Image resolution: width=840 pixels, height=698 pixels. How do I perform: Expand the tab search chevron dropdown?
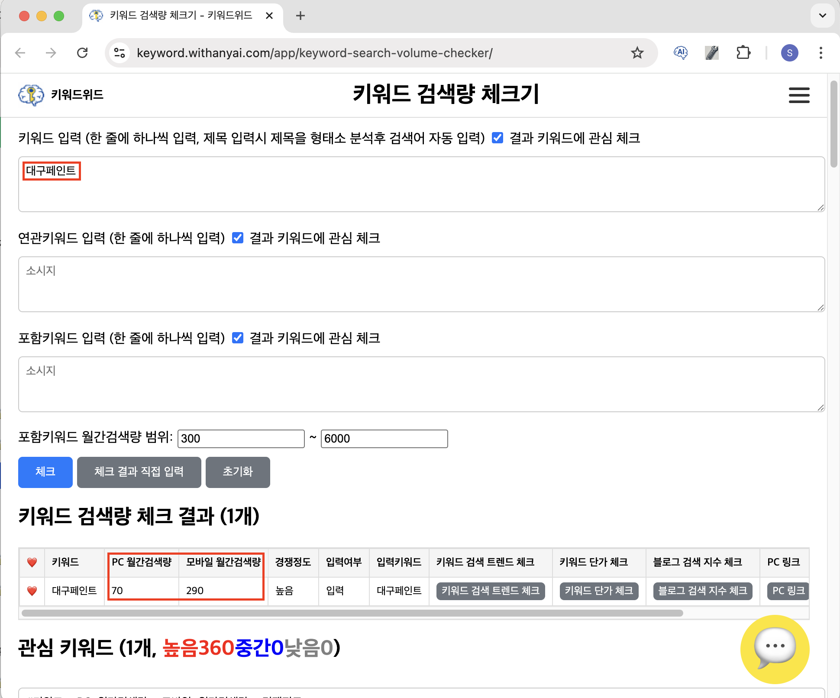point(822,16)
